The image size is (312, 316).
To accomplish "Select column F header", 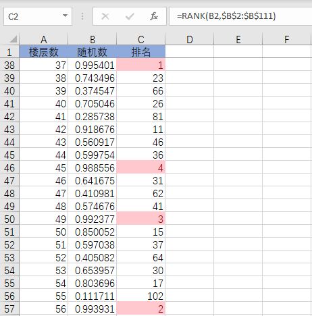I will [x=287, y=39].
